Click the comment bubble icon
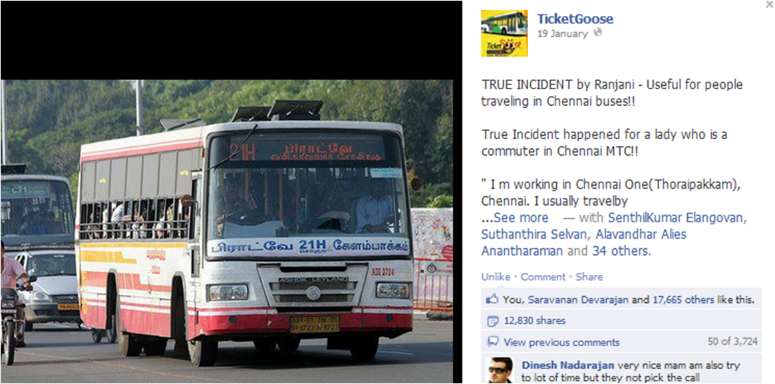Viewport: 775px width, 384px height. [492, 342]
